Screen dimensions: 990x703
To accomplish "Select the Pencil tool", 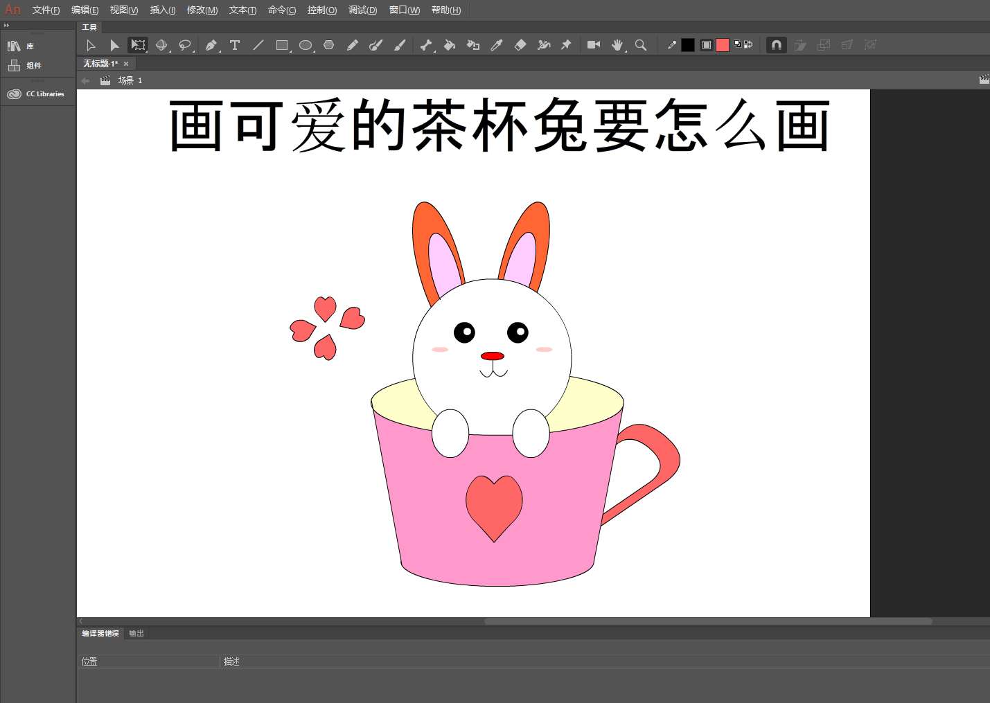I will [353, 45].
